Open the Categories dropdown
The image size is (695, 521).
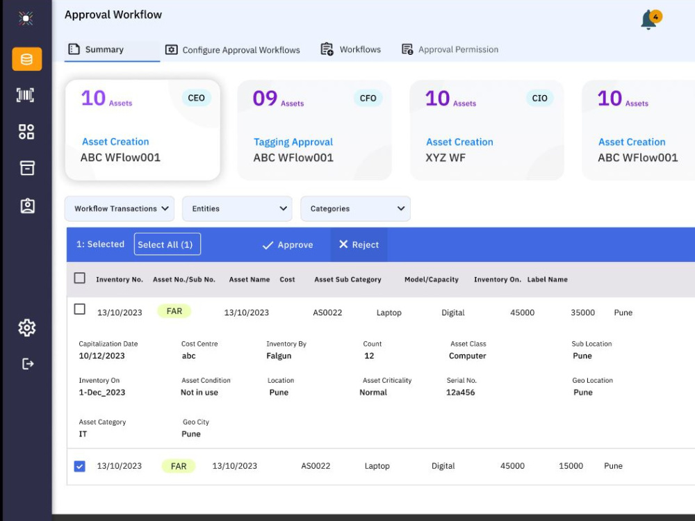coord(355,208)
